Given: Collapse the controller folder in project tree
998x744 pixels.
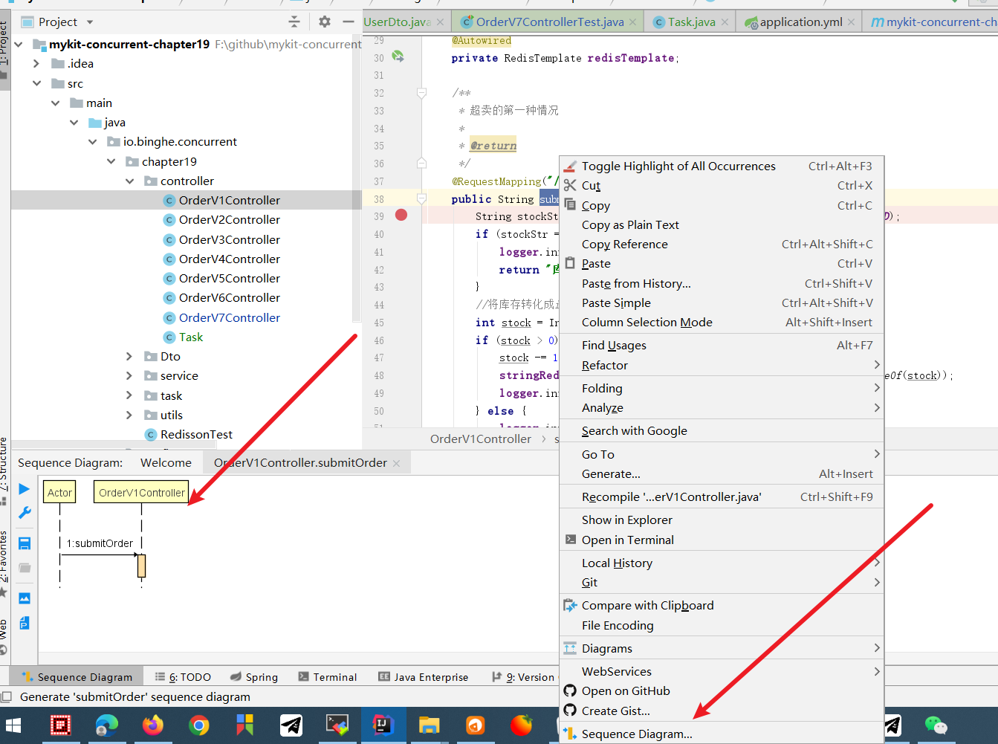Looking at the screenshot, I should tap(129, 181).
